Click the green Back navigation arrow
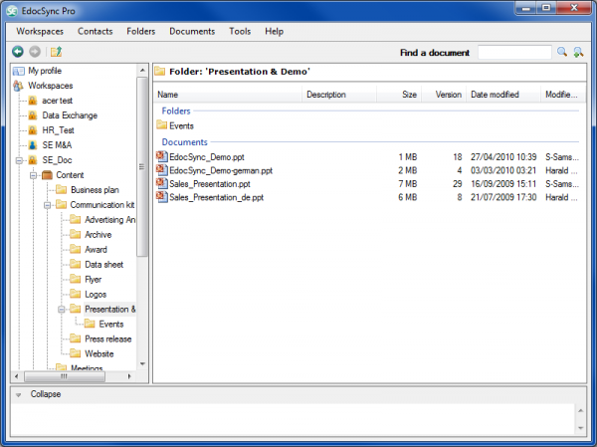This screenshot has width=597, height=447. [x=18, y=52]
